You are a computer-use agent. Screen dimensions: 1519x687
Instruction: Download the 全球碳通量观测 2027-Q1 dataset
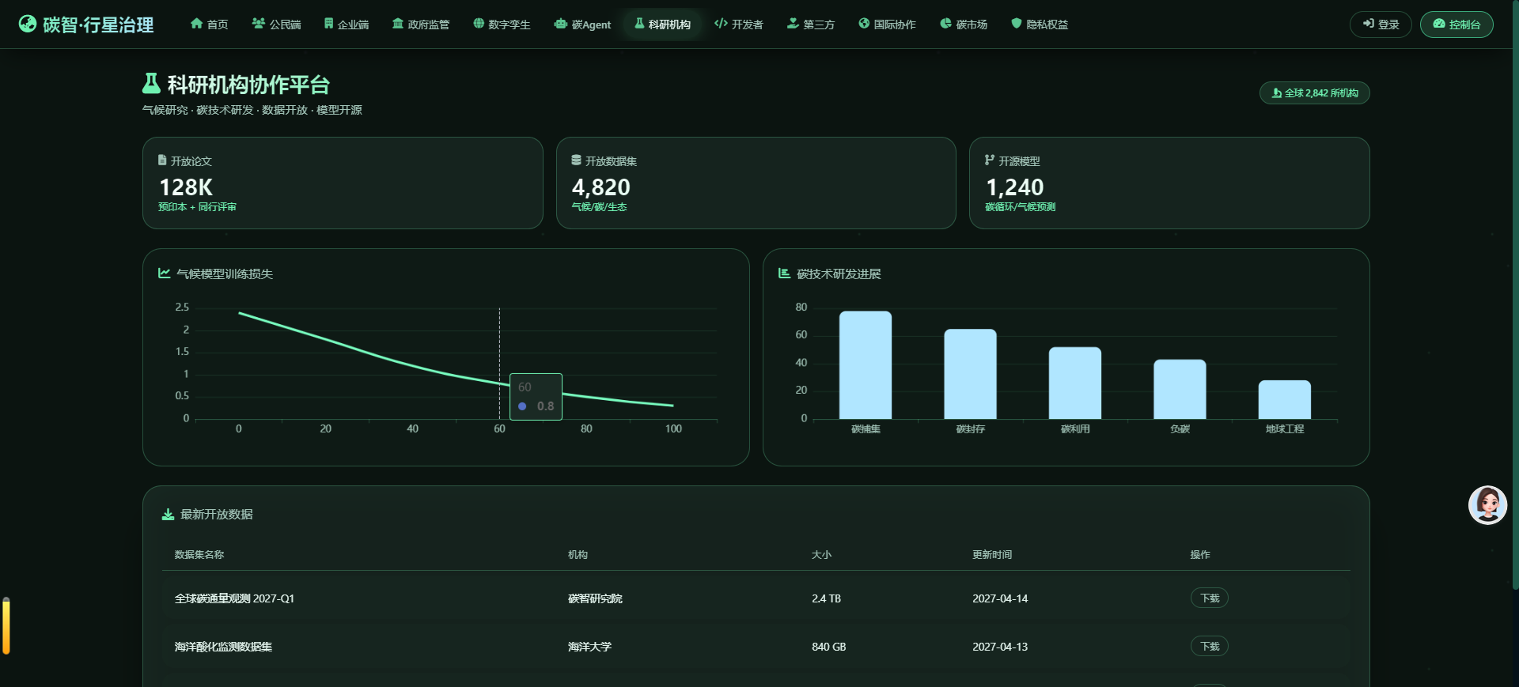click(1210, 598)
